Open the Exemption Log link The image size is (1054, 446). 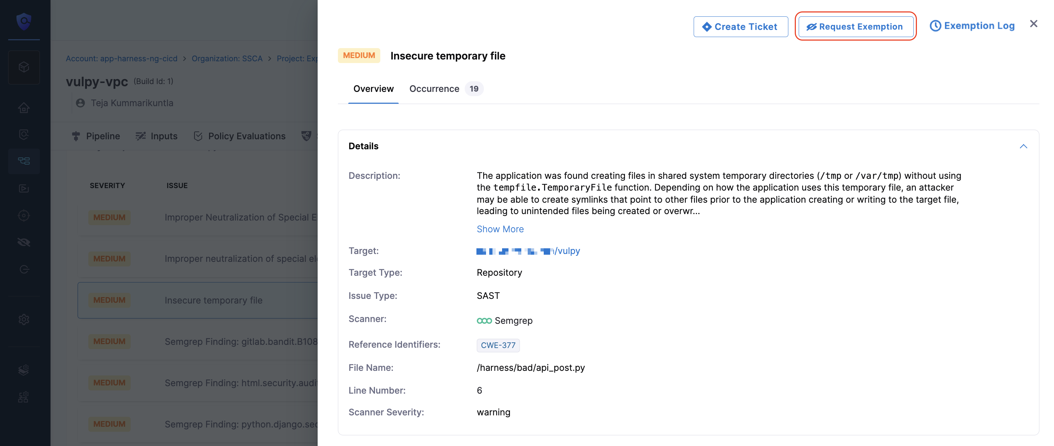tap(972, 26)
